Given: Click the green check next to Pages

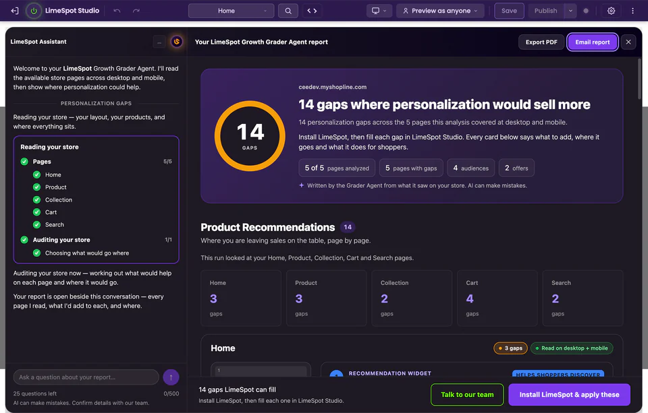Looking at the screenshot, I should [x=24, y=161].
